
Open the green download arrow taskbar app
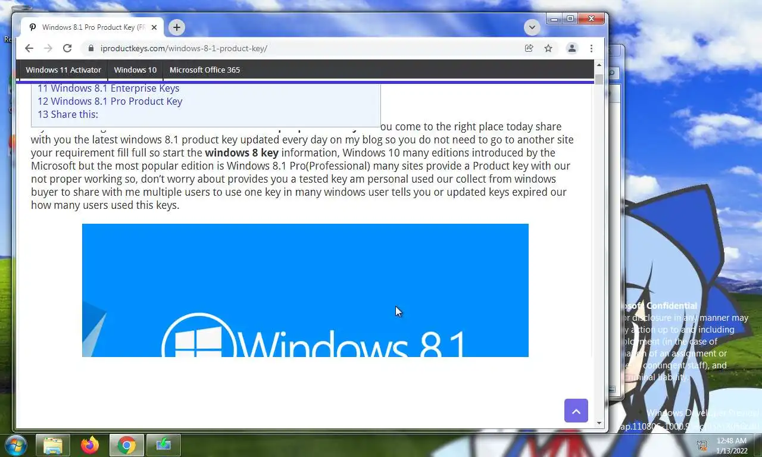tap(163, 445)
